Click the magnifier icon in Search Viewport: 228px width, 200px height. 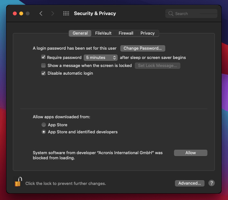point(171,14)
